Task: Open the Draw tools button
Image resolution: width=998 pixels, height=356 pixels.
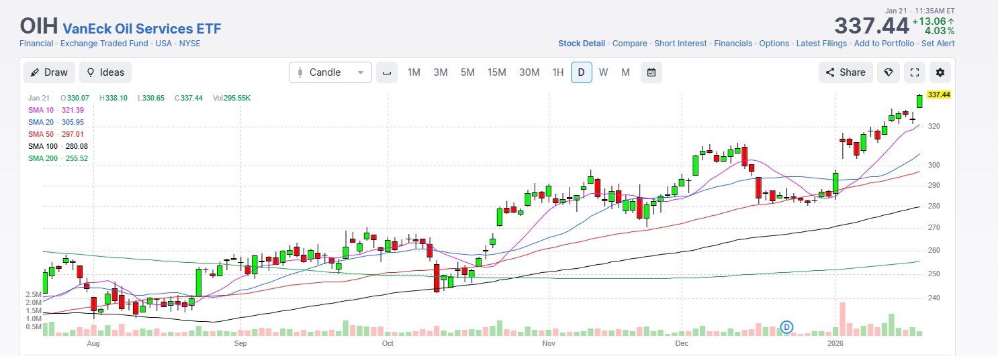Action: pos(49,72)
